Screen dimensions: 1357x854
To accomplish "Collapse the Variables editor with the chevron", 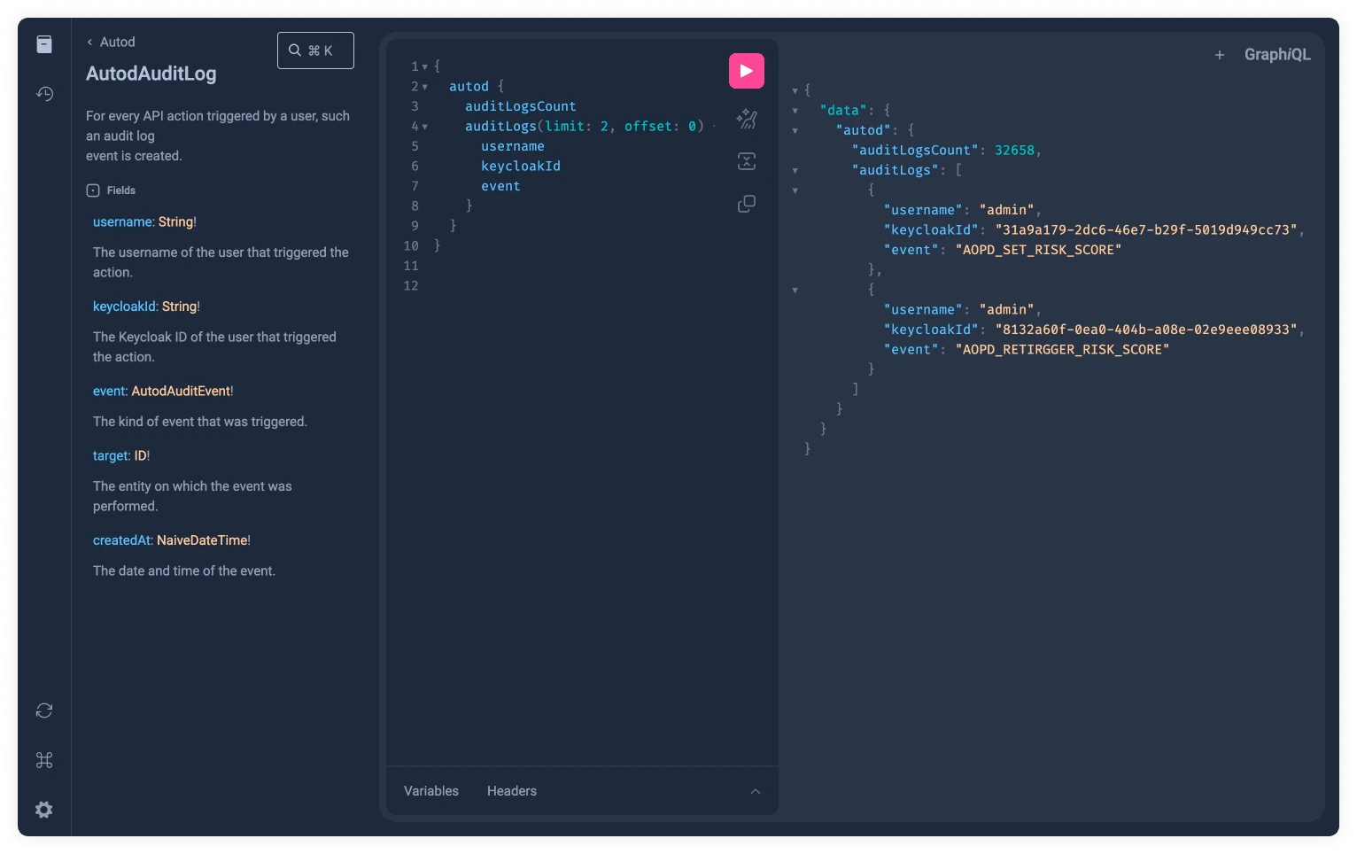I will [755, 790].
